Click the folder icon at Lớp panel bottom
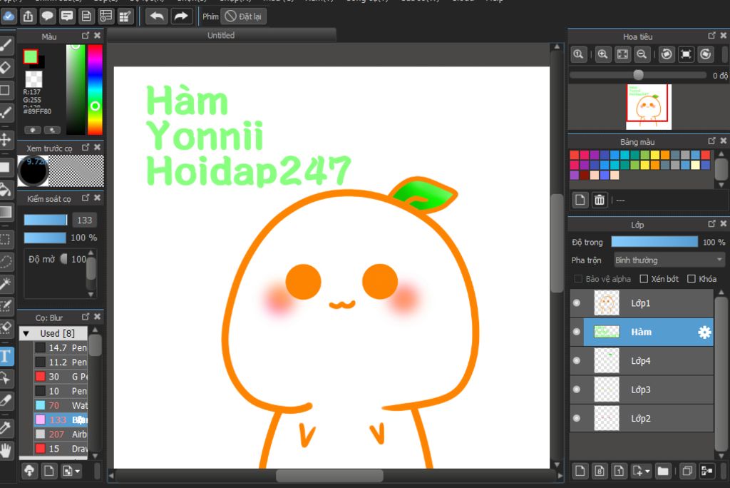This screenshot has height=488, width=730. [x=663, y=471]
